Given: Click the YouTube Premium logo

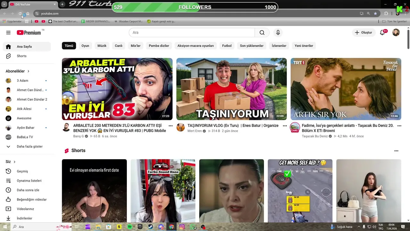Looking at the screenshot, I should point(29,32).
